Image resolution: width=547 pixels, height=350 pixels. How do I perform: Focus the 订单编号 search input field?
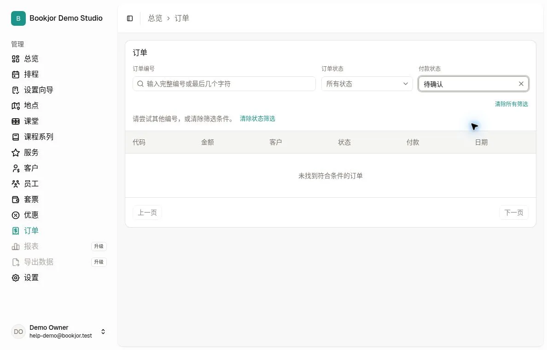tap(224, 84)
